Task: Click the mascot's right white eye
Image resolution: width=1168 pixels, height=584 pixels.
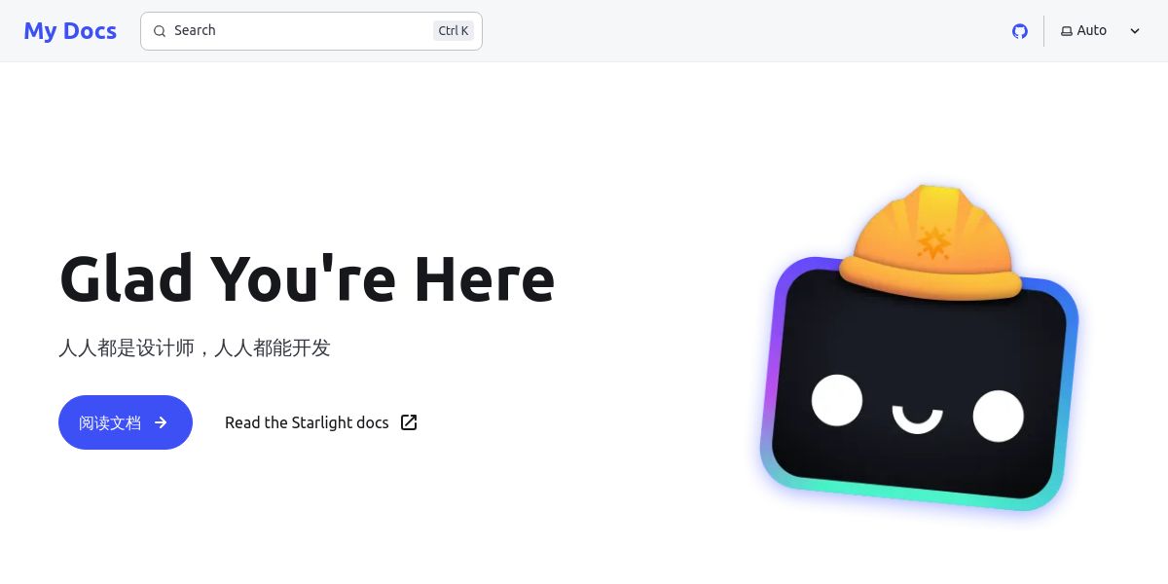Action: pyautogui.click(x=998, y=416)
